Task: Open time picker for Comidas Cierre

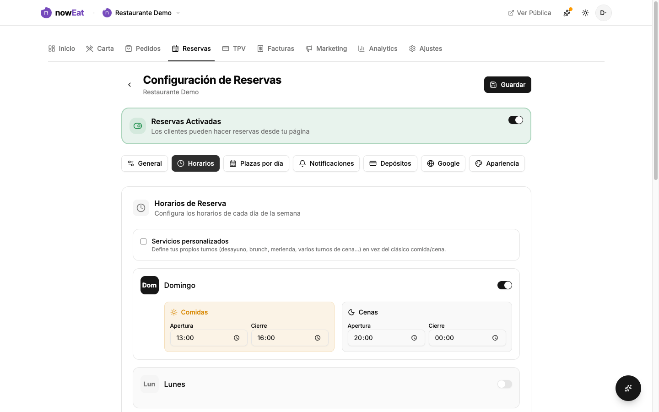Action: click(x=318, y=338)
